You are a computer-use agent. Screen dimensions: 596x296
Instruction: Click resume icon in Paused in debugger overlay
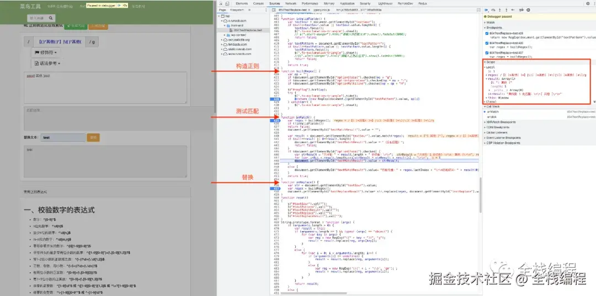click(x=119, y=6)
